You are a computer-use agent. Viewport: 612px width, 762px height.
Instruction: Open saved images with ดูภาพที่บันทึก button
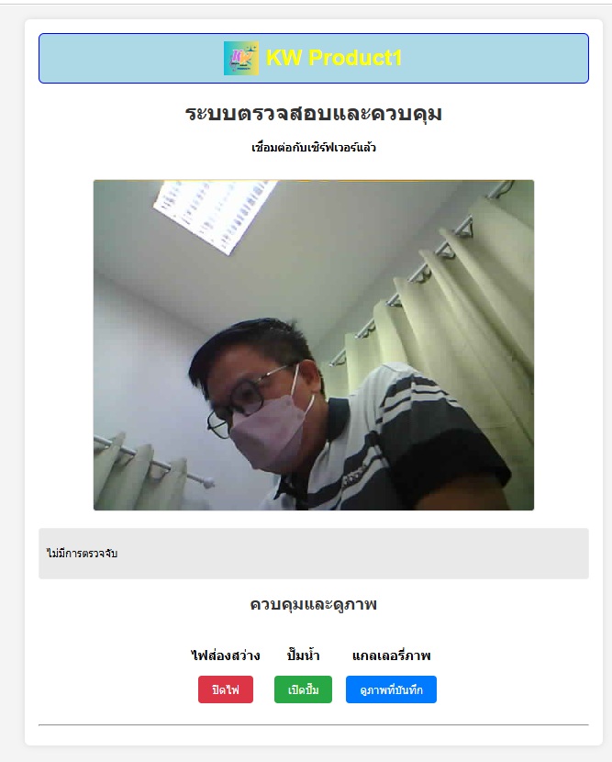391,689
